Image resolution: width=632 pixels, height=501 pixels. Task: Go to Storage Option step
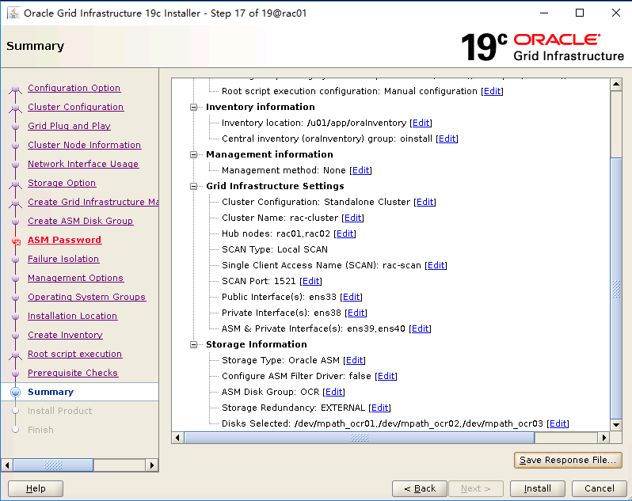(x=62, y=183)
